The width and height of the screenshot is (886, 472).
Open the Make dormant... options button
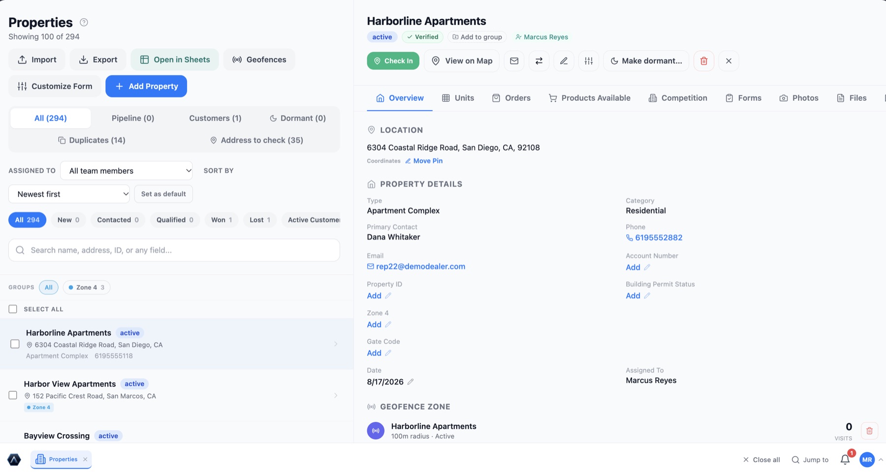pyautogui.click(x=646, y=61)
